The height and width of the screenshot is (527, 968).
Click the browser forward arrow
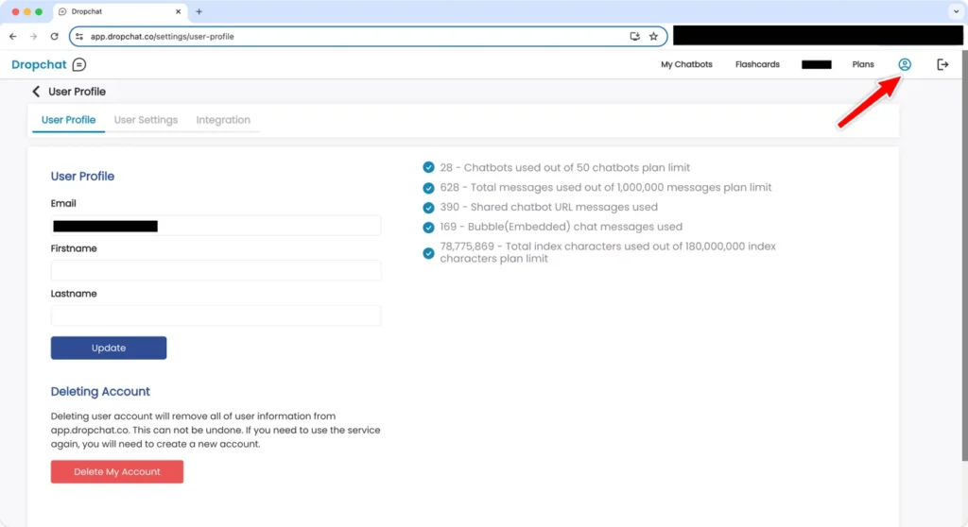pos(33,37)
